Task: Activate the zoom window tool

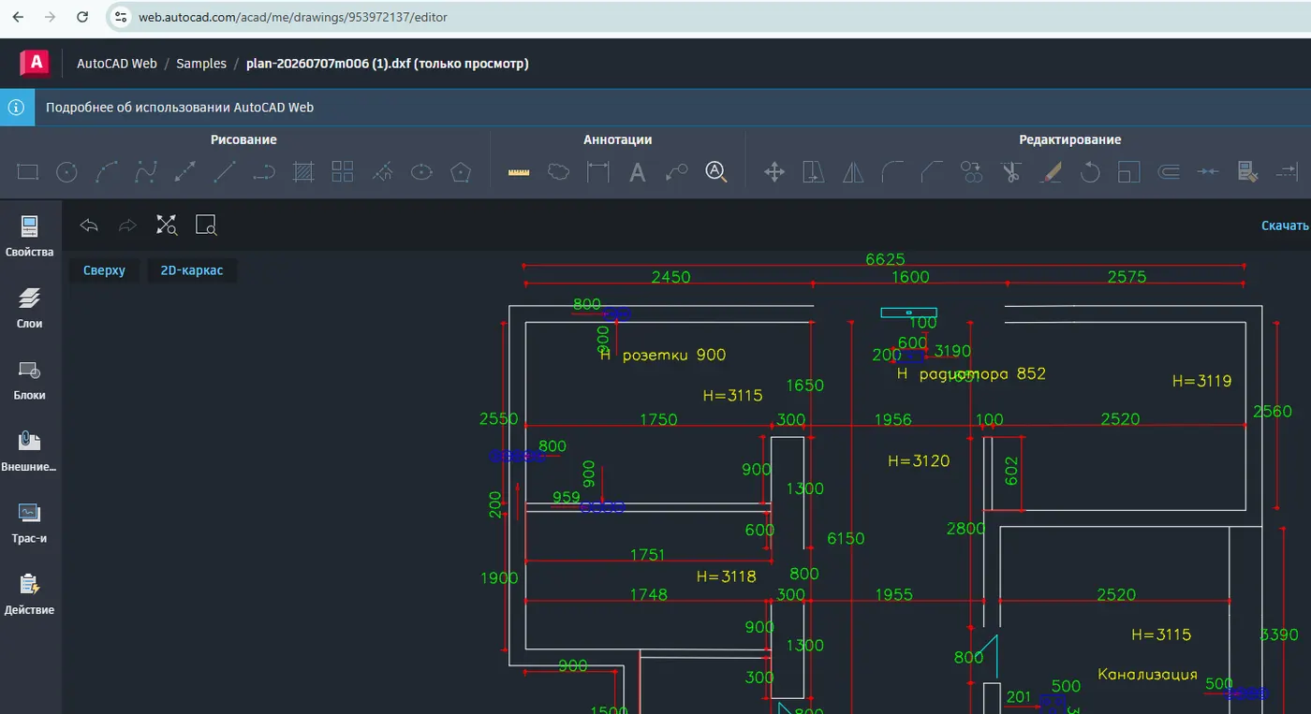Action: point(206,225)
